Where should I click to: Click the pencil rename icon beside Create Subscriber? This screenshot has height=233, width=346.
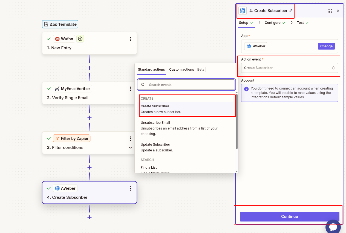tap(290, 11)
